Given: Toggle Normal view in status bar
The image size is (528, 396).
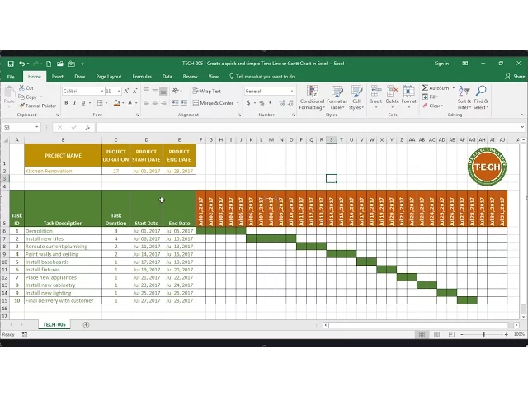Looking at the screenshot, I should click(x=422, y=334).
